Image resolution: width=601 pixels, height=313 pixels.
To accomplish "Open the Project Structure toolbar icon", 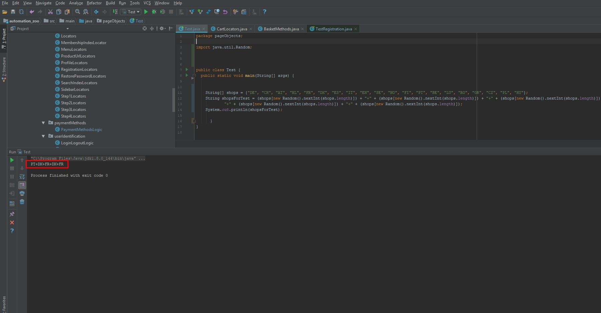I will 244,12.
